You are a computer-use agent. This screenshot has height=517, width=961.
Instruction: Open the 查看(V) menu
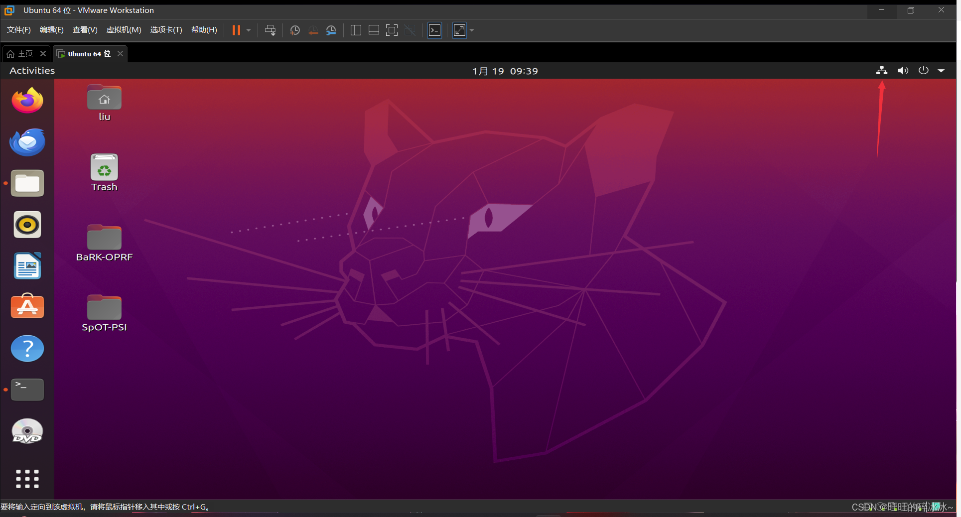pyautogui.click(x=85, y=30)
